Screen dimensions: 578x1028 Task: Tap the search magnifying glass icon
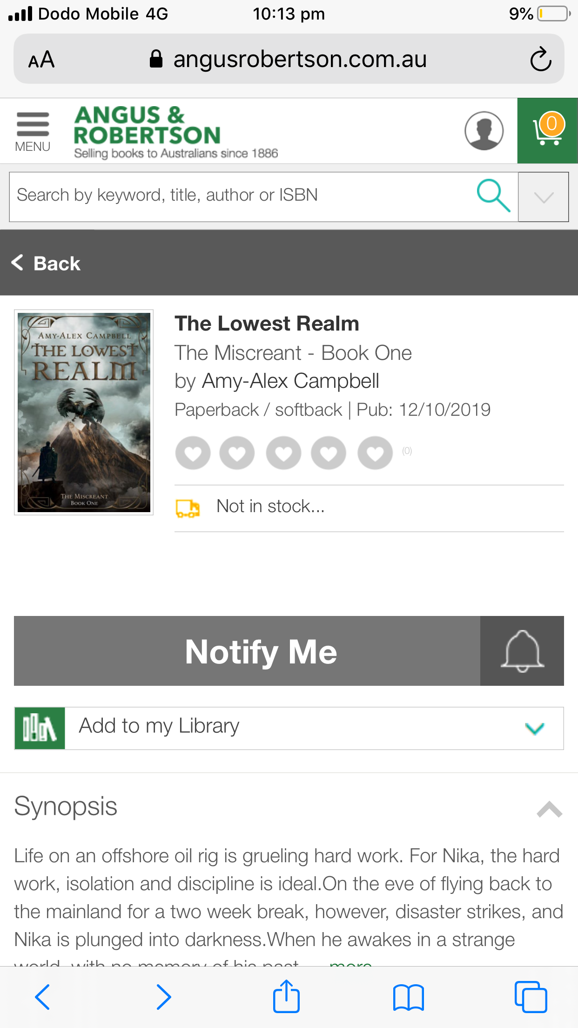[493, 196]
